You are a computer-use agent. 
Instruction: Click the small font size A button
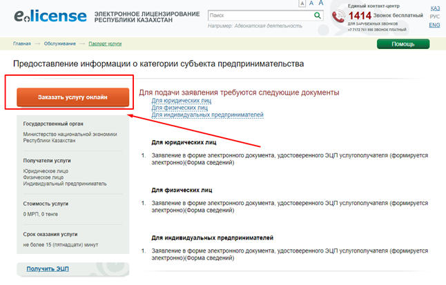302,3
